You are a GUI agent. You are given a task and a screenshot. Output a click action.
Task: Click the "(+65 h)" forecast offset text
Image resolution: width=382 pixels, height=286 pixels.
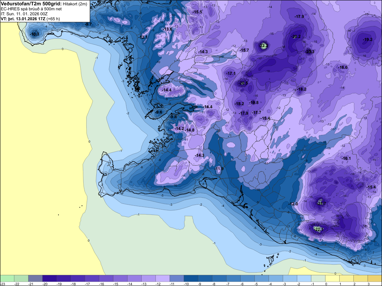coord(53,19)
